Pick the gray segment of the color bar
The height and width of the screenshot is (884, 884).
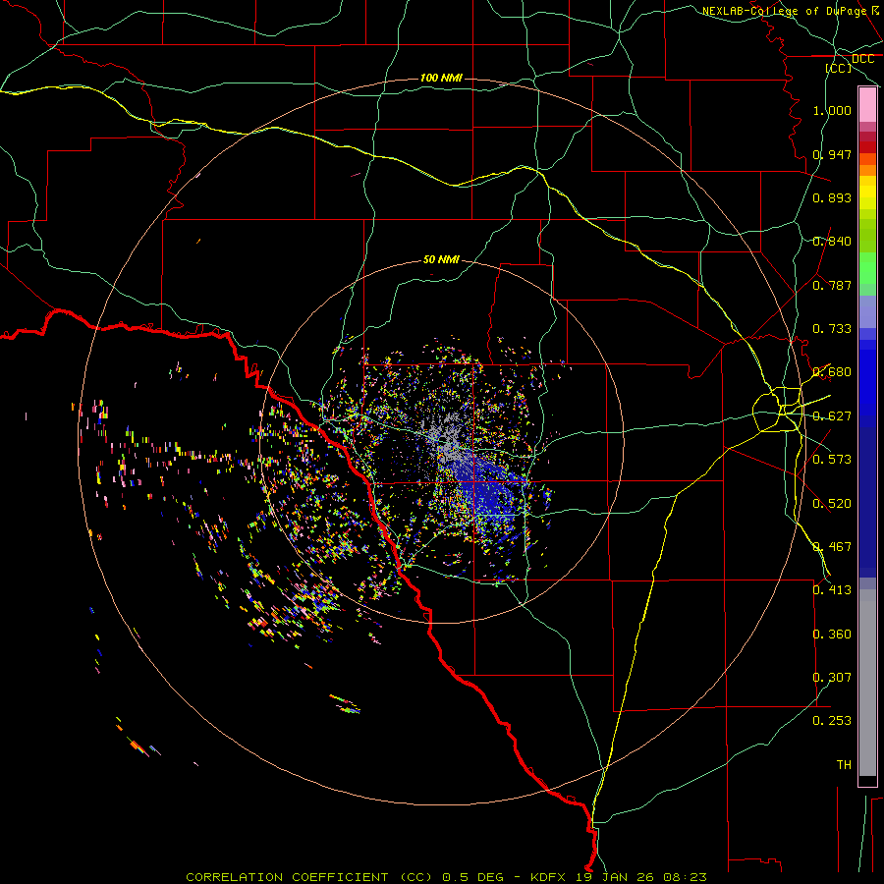pos(867,683)
